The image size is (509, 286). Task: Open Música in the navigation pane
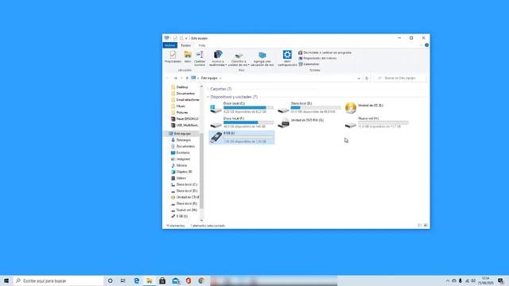[179, 165]
